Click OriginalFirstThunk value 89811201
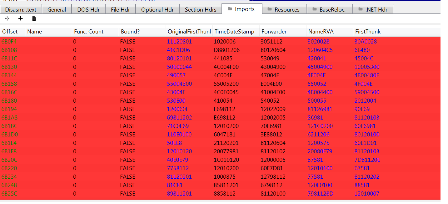Viewport: 448px width, 204px height. click(x=179, y=194)
